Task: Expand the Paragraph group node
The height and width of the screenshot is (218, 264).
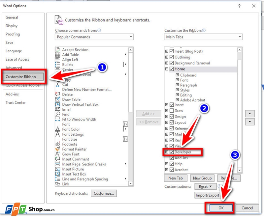Action: click(177, 85)
